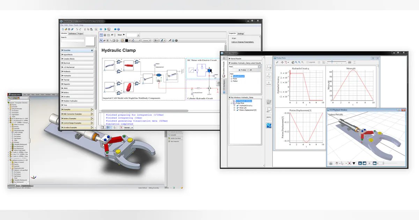Viewport: 419px width, 220px height.
Task: Click the Find field in Results Manager
Action: [245, 67]
